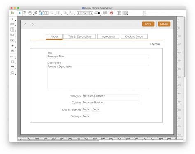The image size is (195, 154).
Task: Select the splitter line tool in sidebar
Action: (12, 67)
